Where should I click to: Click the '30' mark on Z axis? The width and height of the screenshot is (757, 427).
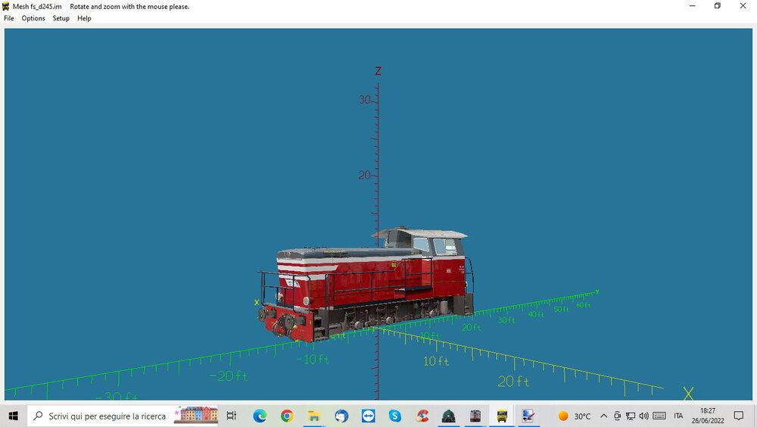point(365,99)
